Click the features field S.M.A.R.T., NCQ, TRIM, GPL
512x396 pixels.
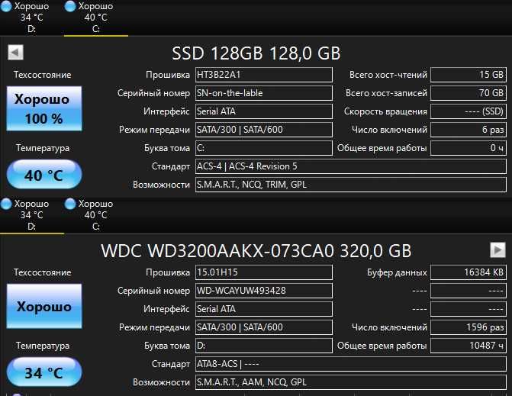click(x=351, y=185)
